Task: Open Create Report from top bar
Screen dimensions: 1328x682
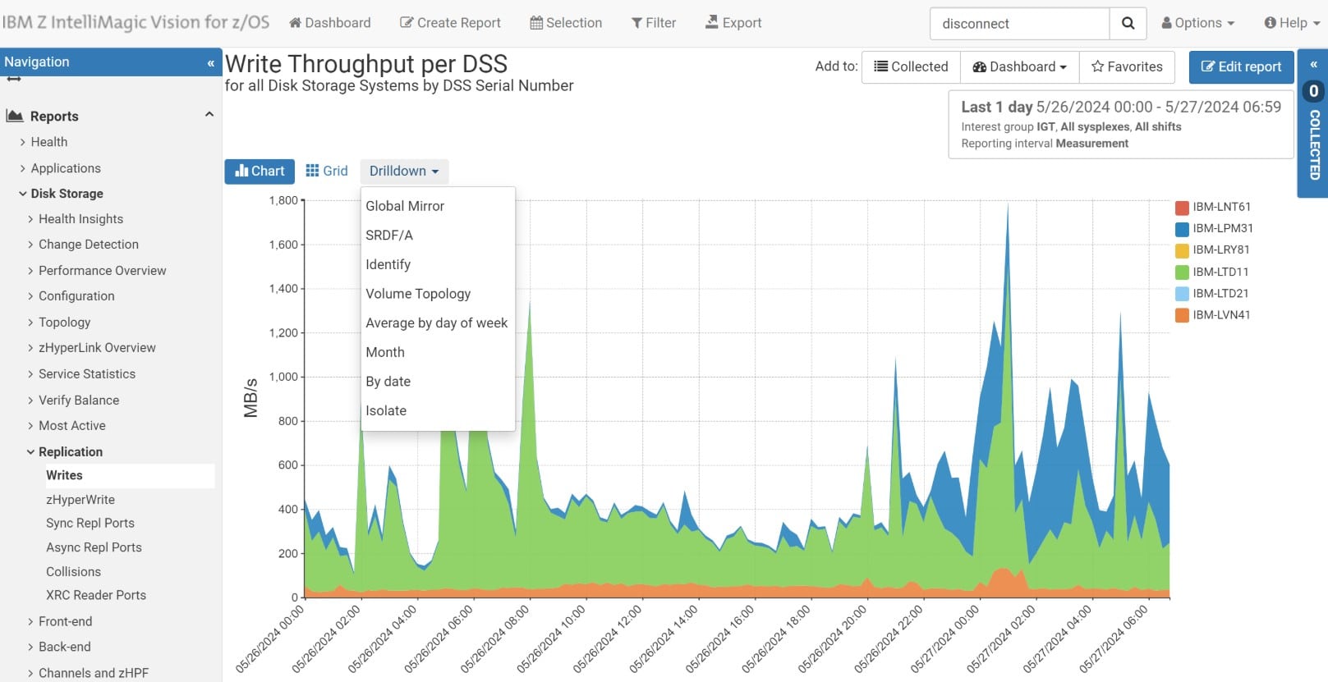Action: pos(450,23)
